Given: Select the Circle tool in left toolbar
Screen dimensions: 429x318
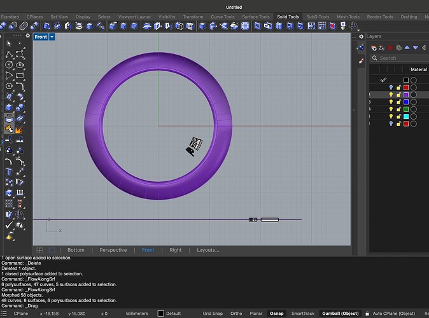Looking at the screenshot, I should pos(9,65).
